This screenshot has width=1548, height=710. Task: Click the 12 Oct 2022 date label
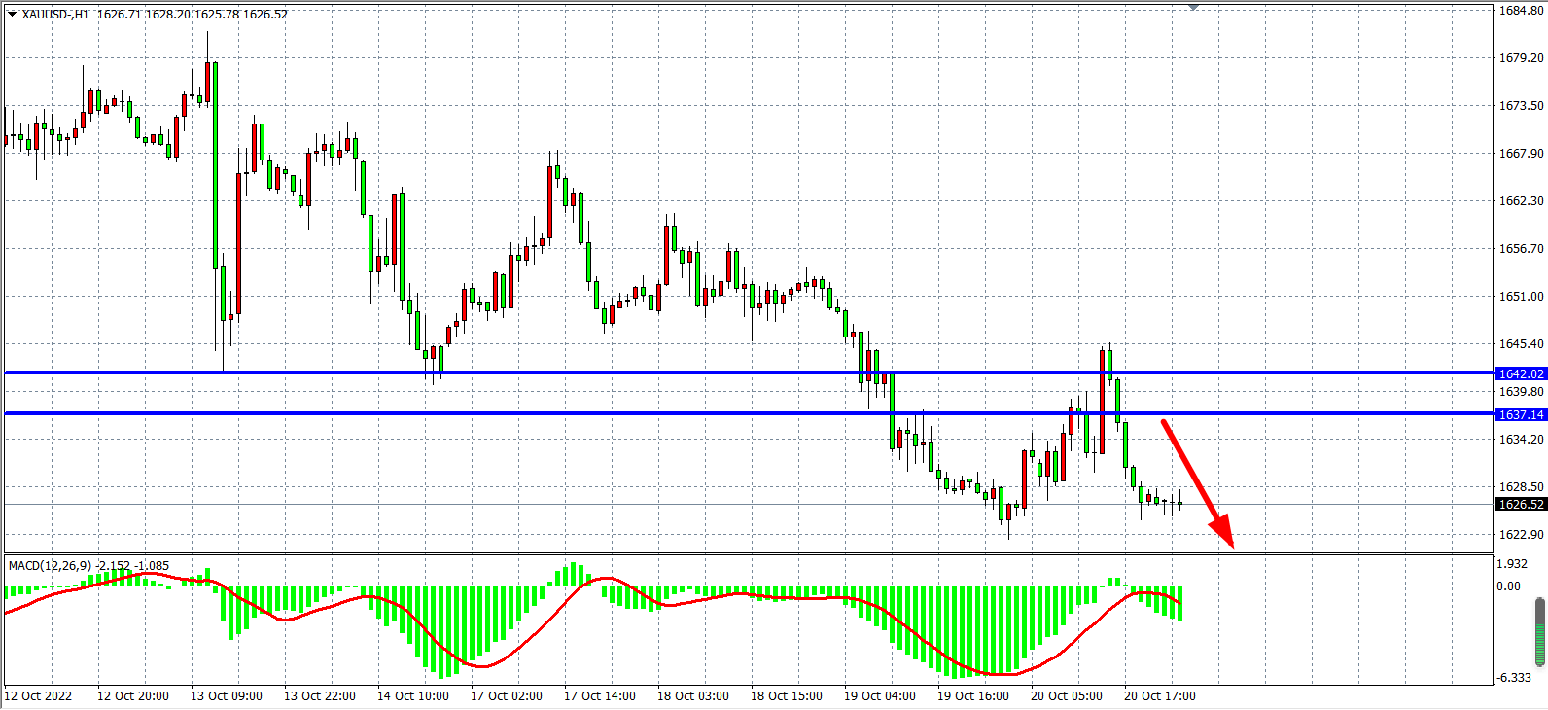pos(39,695)
